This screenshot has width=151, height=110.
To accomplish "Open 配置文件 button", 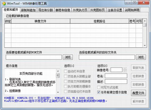I will pyautogui.click(x=138, y=93).
